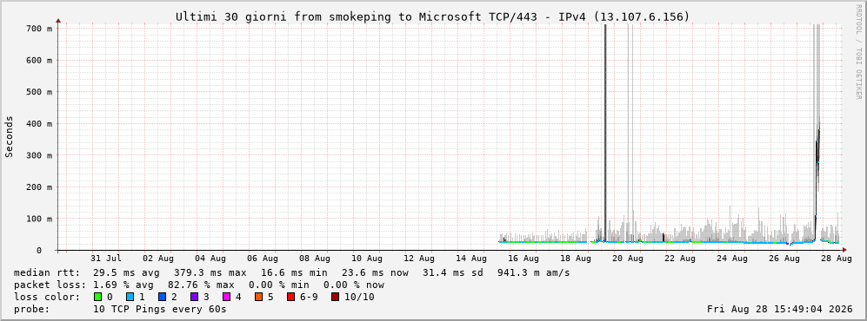The image size is (867, 321).
Task: Click the 31 Jul date label
Action: [x=105, y=258]
